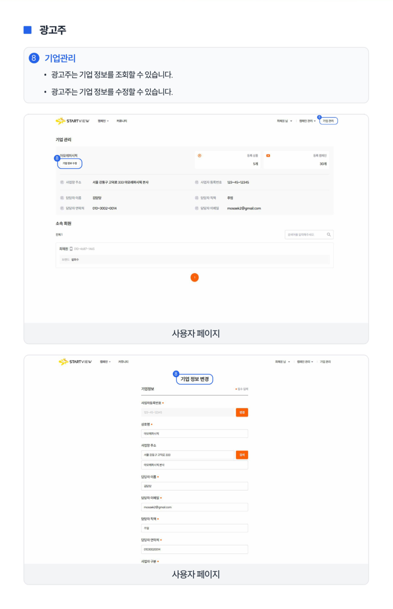The image size is (393, 609).
Task: Click the icon beside 사업자 등록번호 label
Action: coord(196,182)
